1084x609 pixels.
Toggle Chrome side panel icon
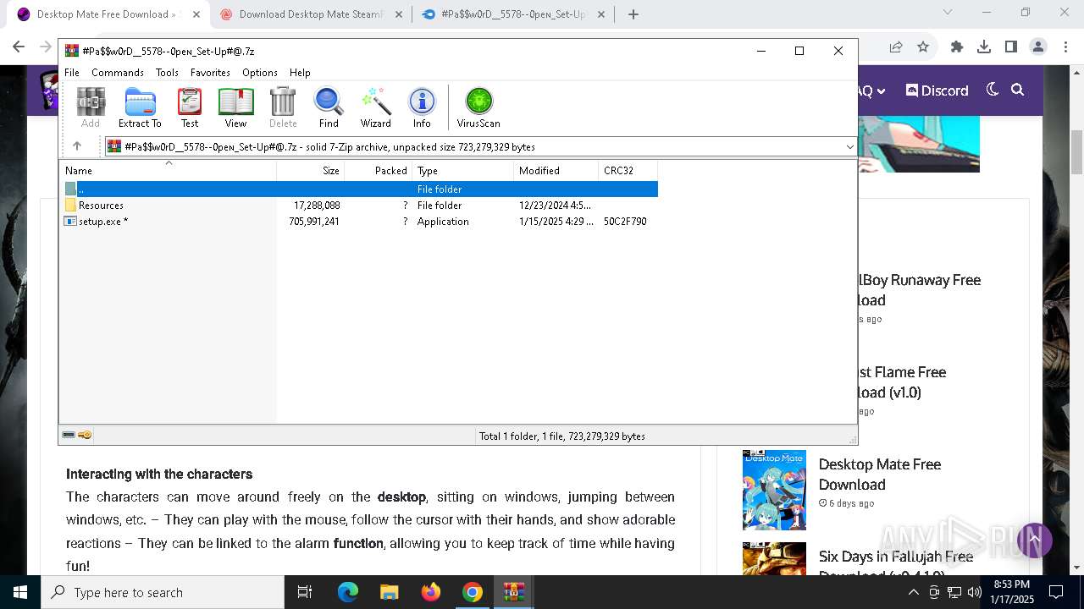(x=1011, y=47)
